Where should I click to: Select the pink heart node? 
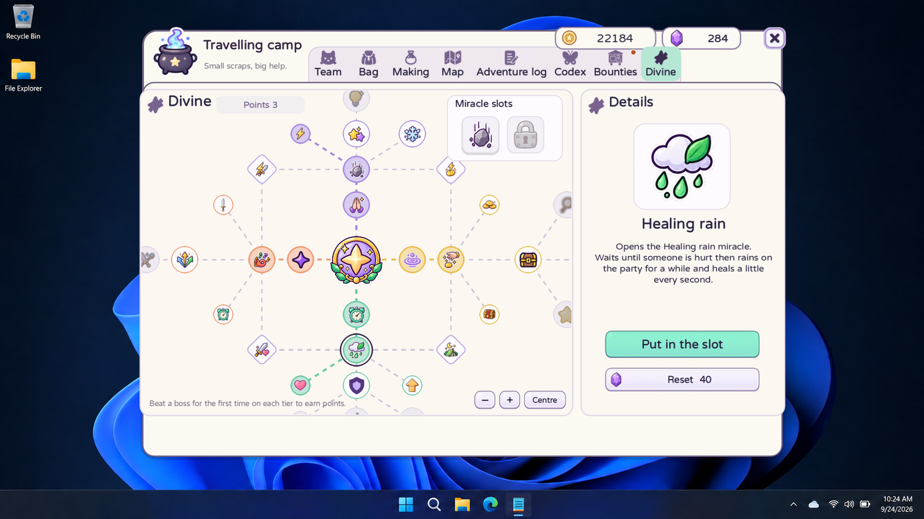point(300,385)
